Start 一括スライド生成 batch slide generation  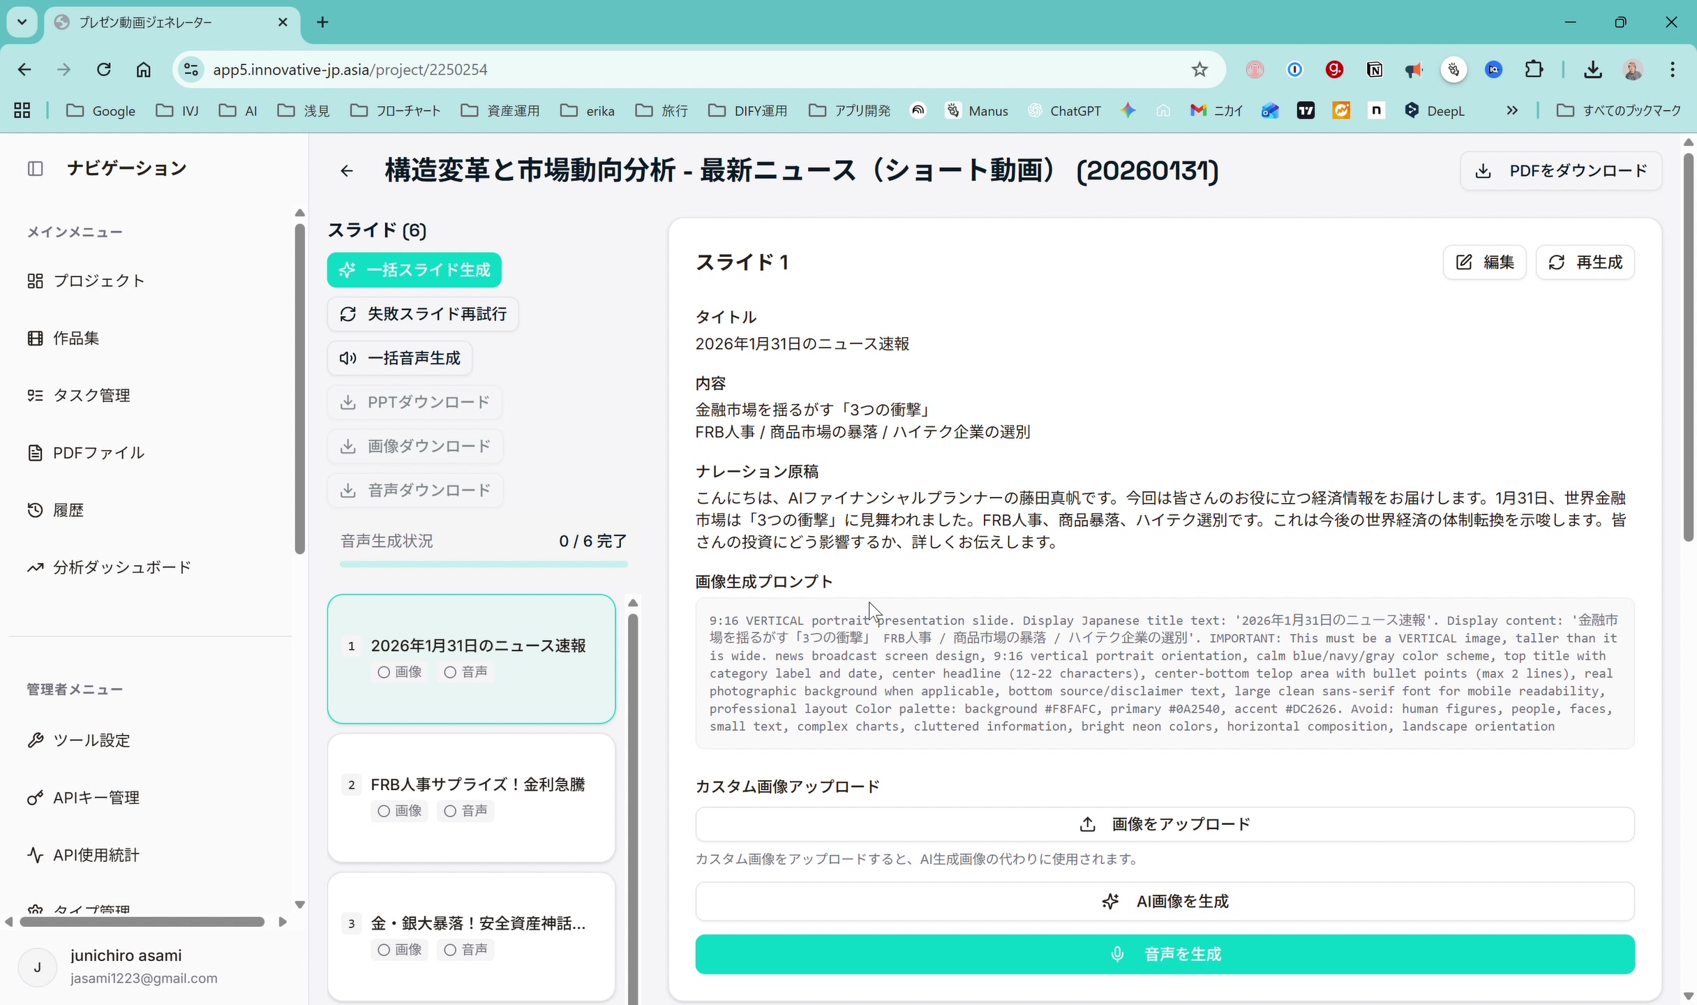point(414,269)
